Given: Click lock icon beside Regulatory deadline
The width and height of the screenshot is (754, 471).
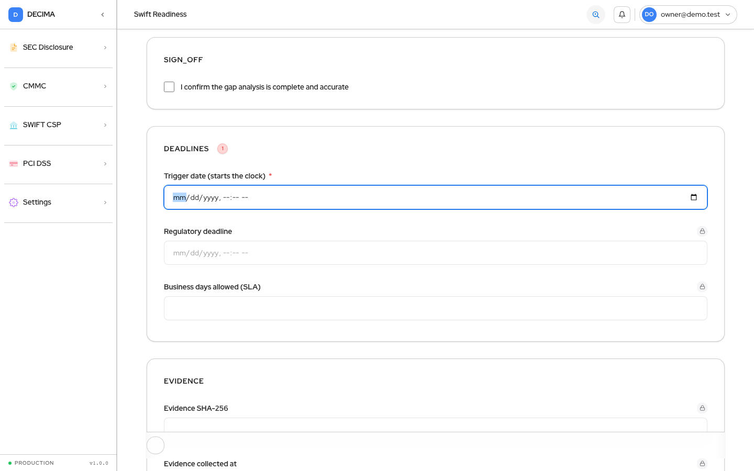Looking at the screenshot, I should (x=702, y=231).
